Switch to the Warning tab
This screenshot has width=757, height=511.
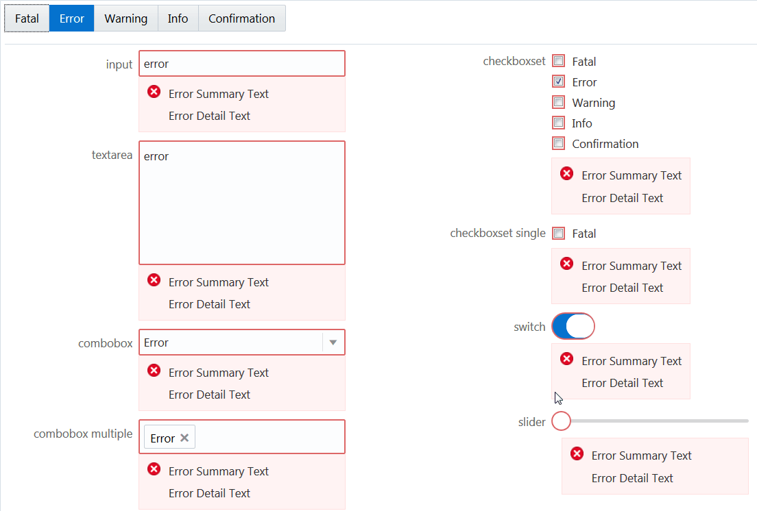tap(125, 18)
